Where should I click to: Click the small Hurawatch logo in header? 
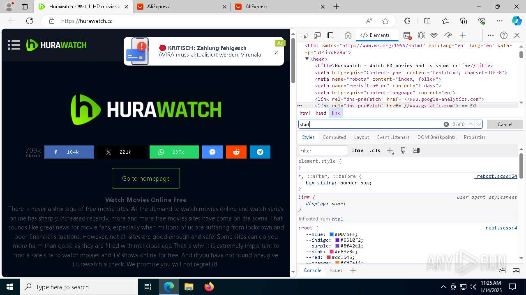point(56,45)
